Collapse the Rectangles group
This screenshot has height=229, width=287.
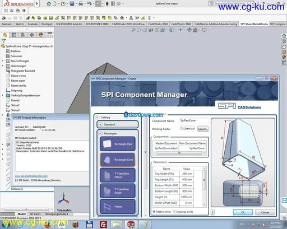(100, 133)
